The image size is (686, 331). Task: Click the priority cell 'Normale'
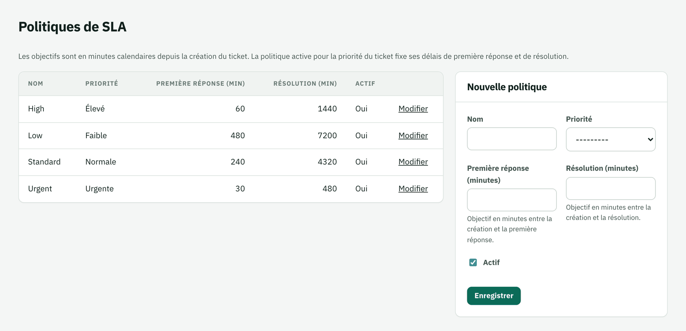(101, 162)
